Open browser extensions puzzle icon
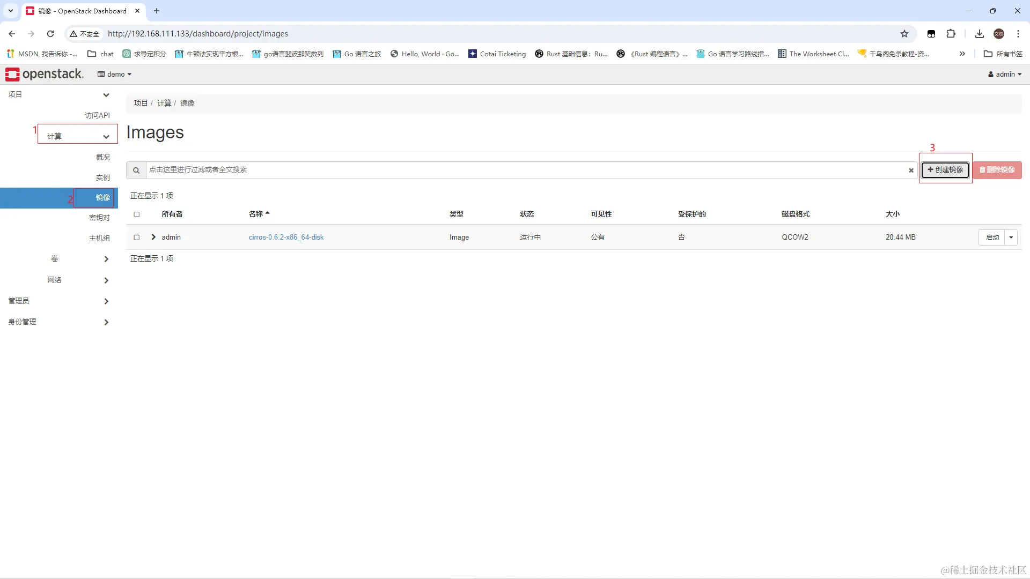Image resolution: width=1030 pixels, height=579 pixels. pos(951,34)
